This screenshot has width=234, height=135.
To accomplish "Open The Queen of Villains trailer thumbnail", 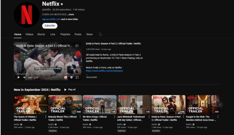I will click(x=31, y=105).
